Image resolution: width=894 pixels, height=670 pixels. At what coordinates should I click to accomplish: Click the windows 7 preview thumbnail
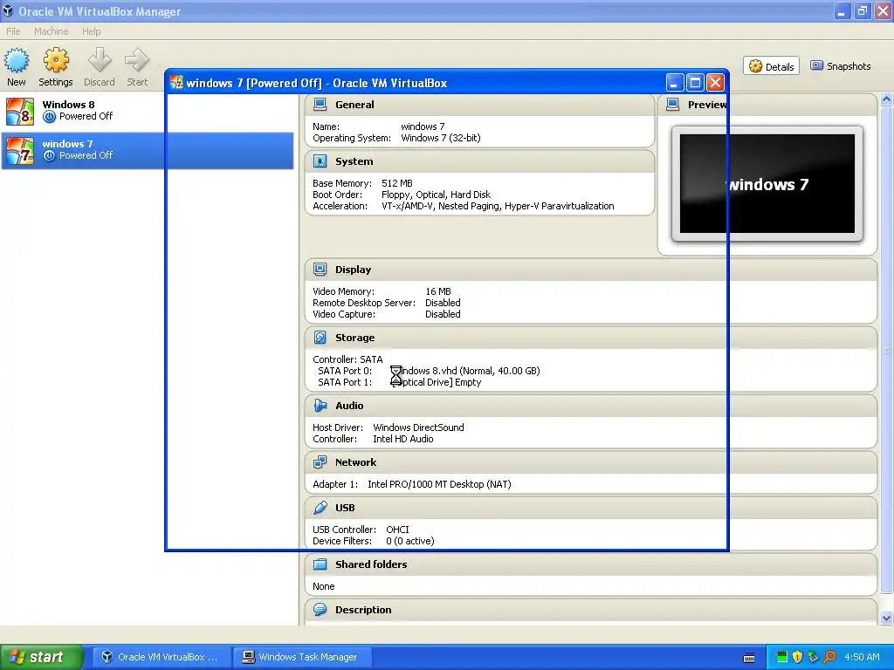click(x=767, y=183)
